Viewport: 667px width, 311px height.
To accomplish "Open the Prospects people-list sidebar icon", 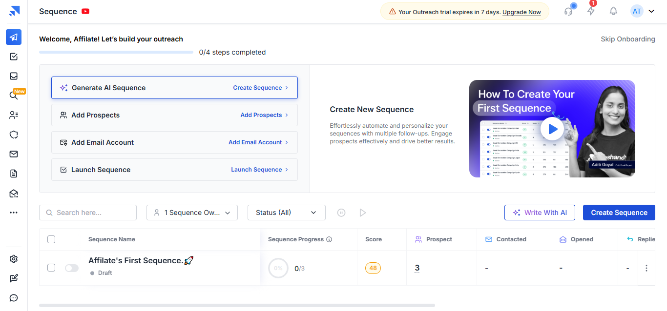I will [14, 115].
